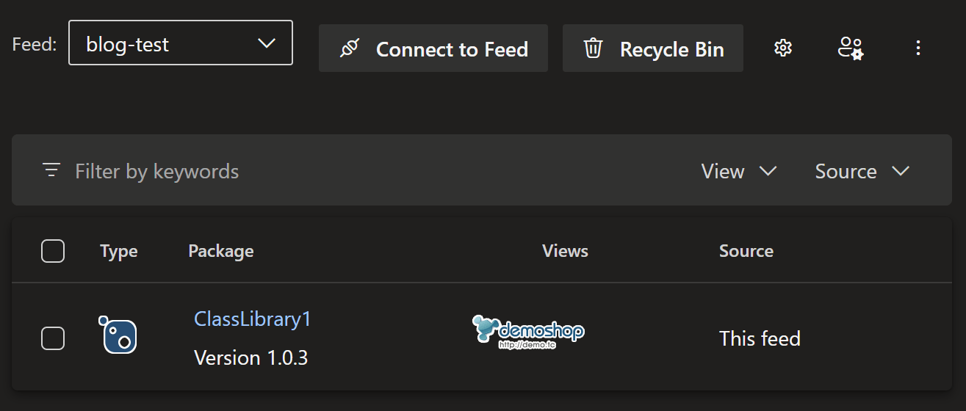Click the plug icon on Connect to Feed

pyautogui.click(x=349, y=49)
